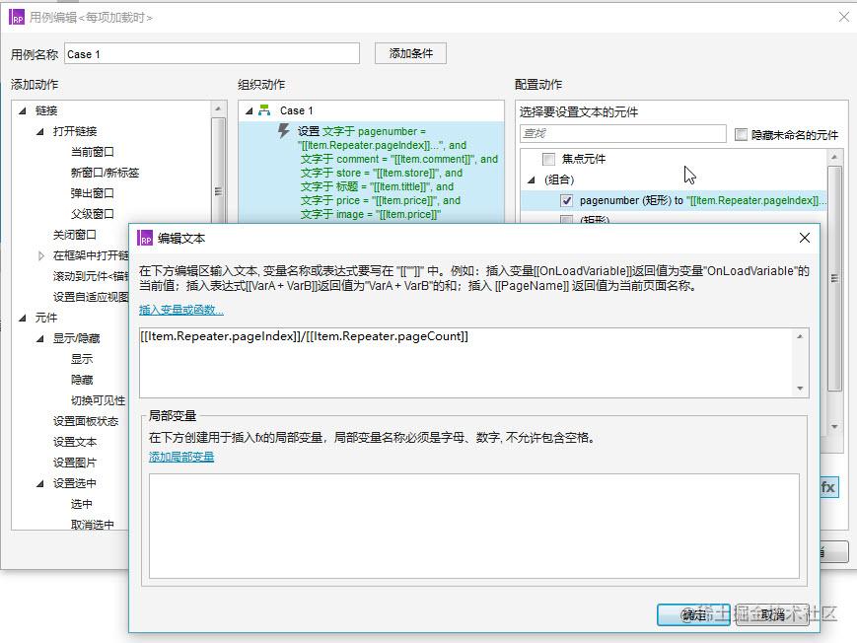
Task: Click the element list scrollbar up arrow
Action: pos(834,157)
